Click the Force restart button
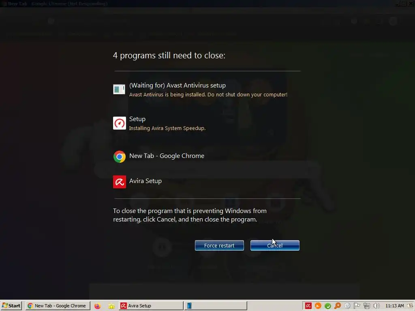 coord(219,245)
